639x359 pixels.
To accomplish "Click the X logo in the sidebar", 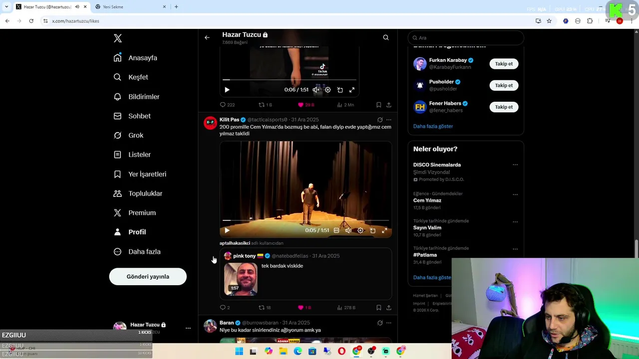I will tap(118, 38).
